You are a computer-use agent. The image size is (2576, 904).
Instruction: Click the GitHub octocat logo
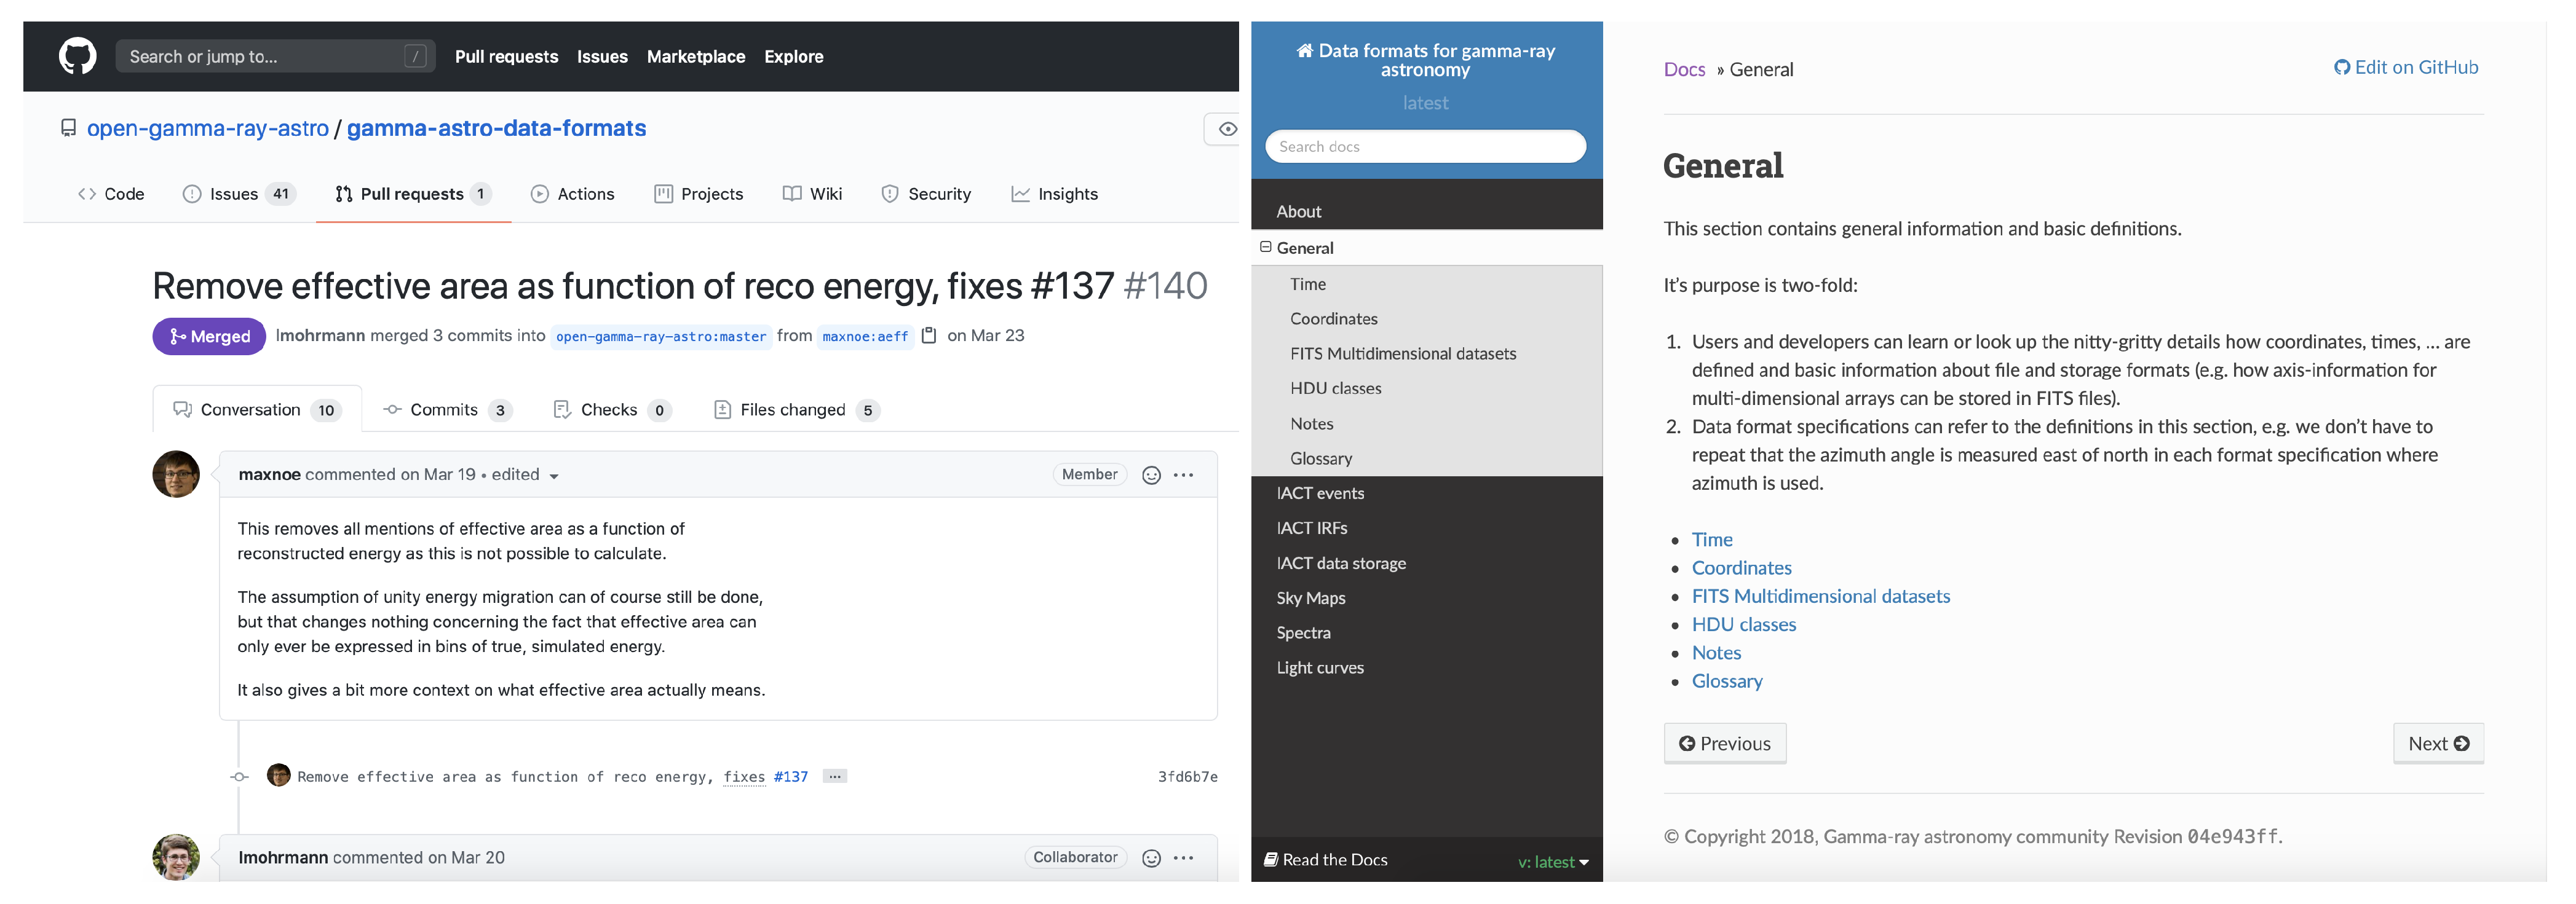click(77, 56)
